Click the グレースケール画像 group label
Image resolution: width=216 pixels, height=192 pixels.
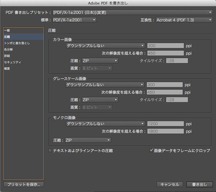click(x=70, y=79)
